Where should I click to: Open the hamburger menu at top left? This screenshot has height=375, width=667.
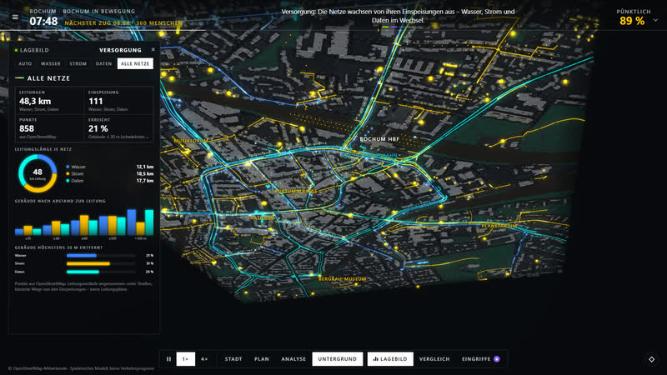(x=15, y=17)
